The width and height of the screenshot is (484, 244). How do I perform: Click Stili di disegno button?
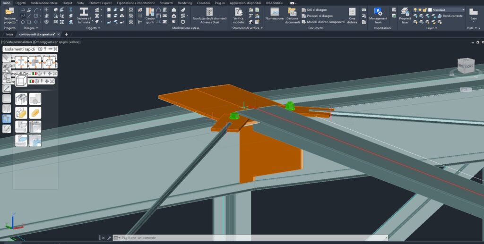point(316,9)
